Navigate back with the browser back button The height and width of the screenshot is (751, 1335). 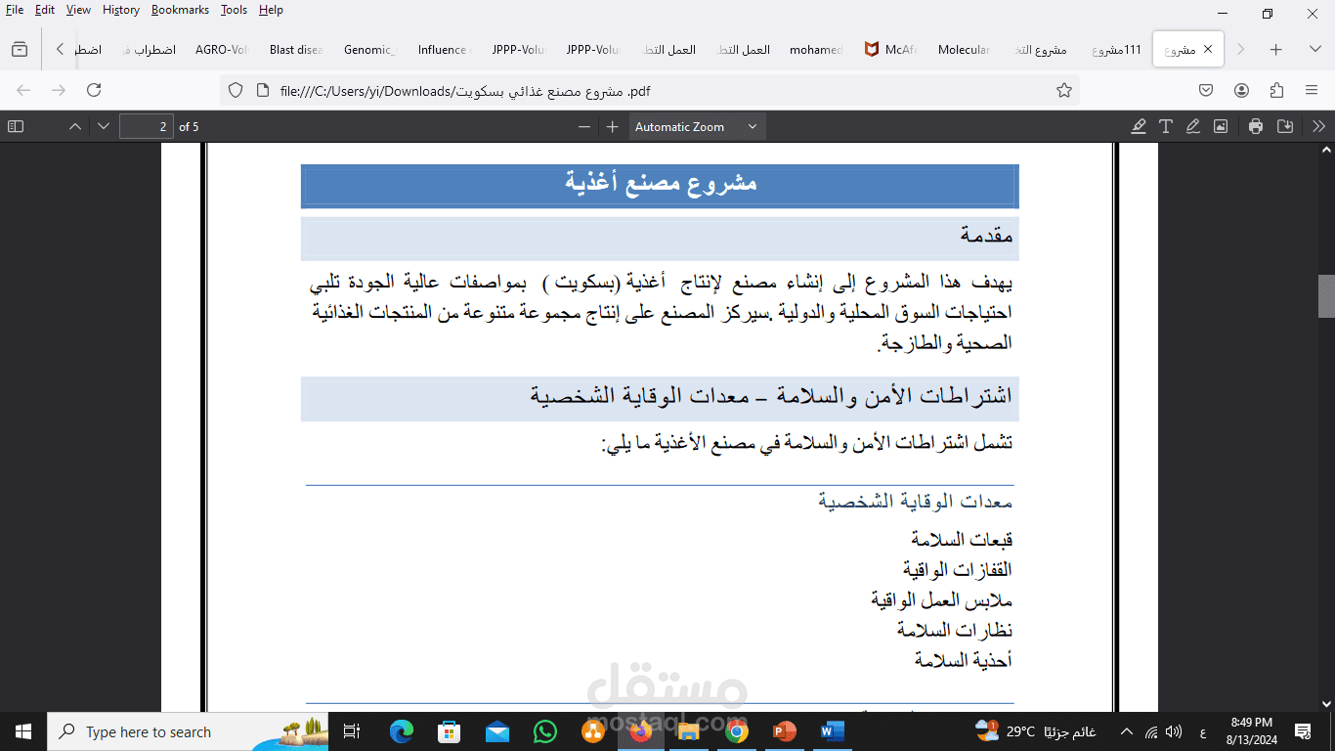pos(22,89)
